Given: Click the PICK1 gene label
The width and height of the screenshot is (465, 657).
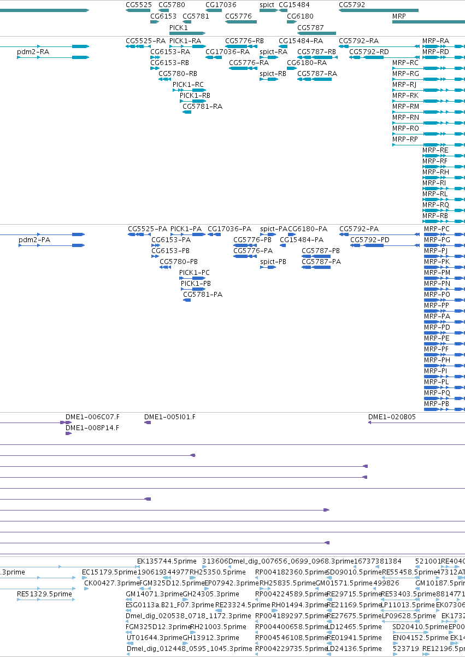Looking at the screenshot, I should (x=179, y=27).
